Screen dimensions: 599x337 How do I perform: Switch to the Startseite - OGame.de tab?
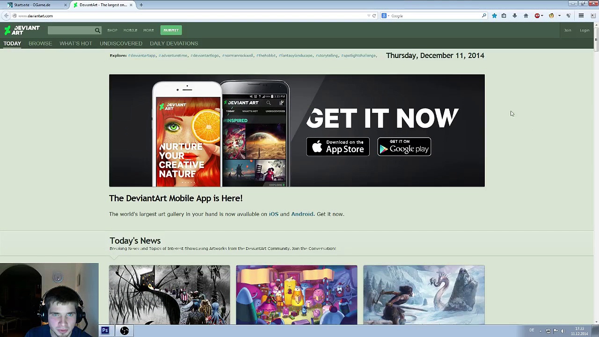[x=32, y=5]
